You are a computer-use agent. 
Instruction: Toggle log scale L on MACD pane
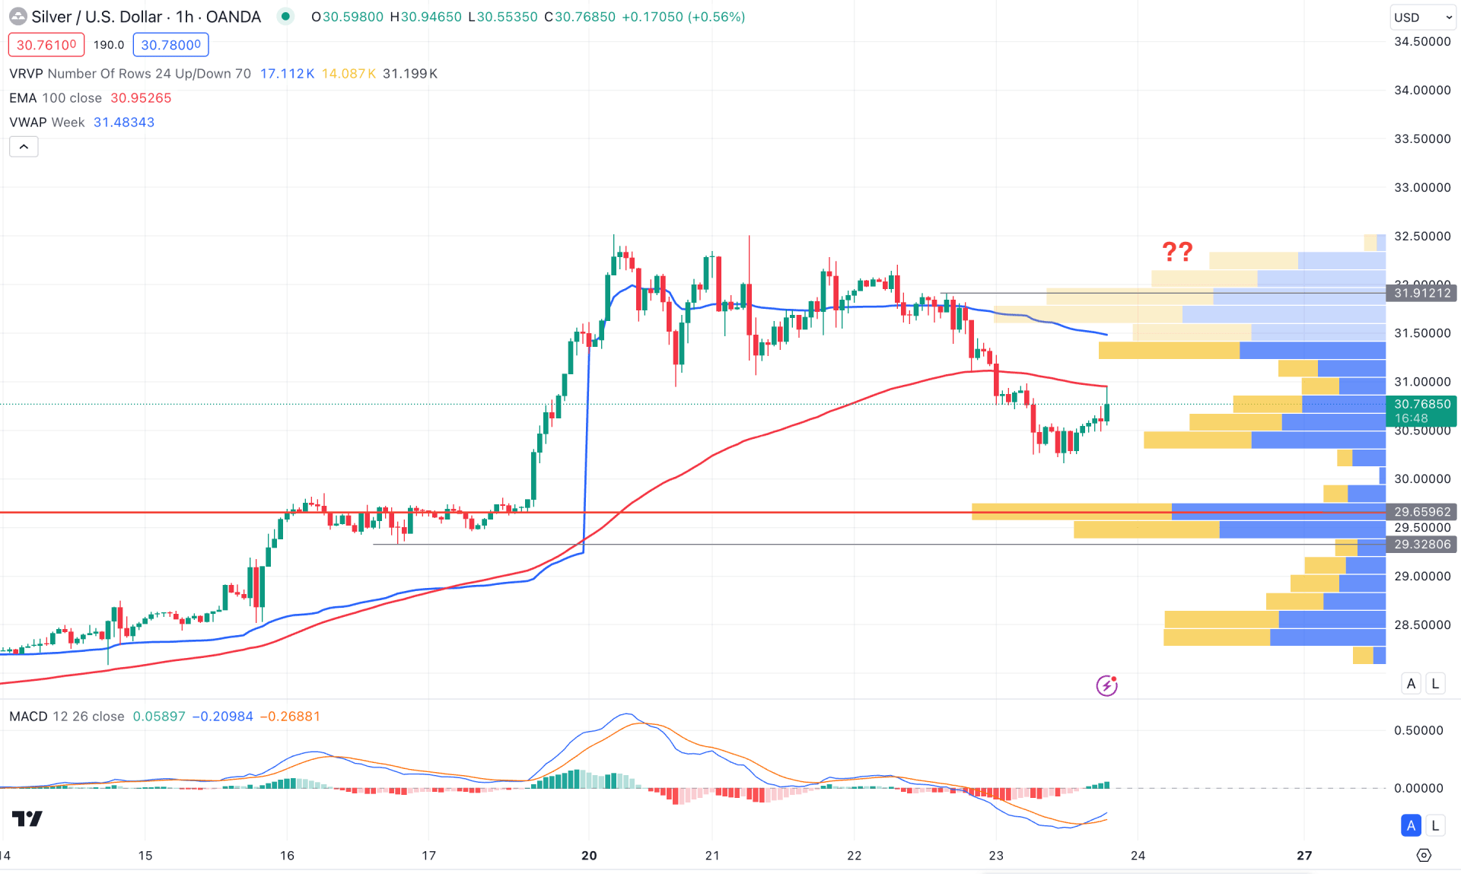pyautogui.click(x=1435, y=825)
